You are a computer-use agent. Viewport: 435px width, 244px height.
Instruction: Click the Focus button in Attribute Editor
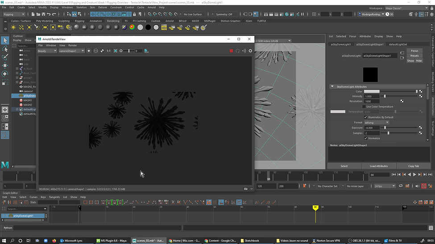[x=414, y=51]
